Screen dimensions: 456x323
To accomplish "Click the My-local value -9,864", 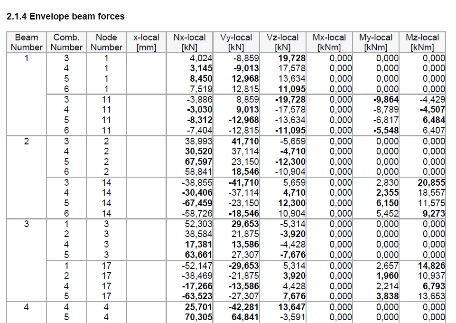I will tap(386, 100).
